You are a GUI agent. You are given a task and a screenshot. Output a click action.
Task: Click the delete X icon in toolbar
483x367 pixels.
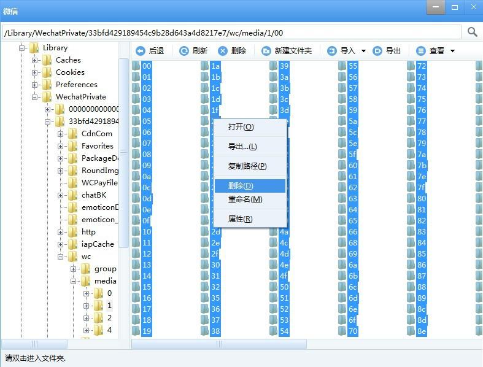coord(223,51)
